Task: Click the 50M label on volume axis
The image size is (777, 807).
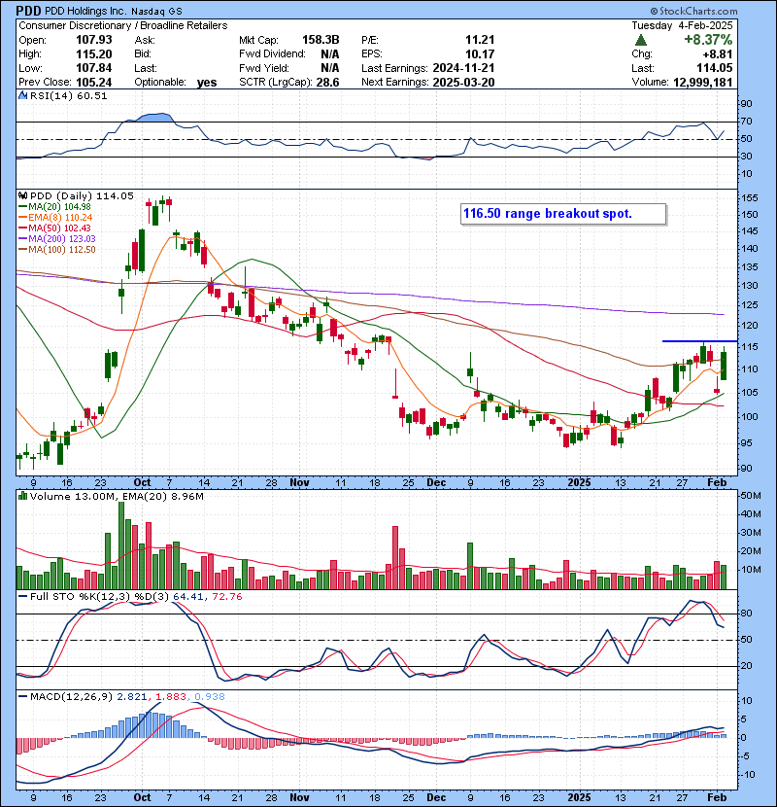Action: [751, 496]
